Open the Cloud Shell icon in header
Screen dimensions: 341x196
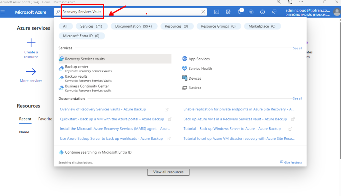(x=216, y=12)
